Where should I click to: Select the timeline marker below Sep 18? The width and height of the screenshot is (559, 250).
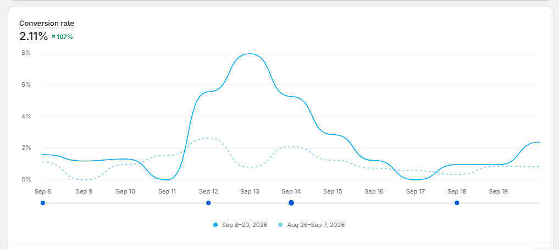(457, 203)
